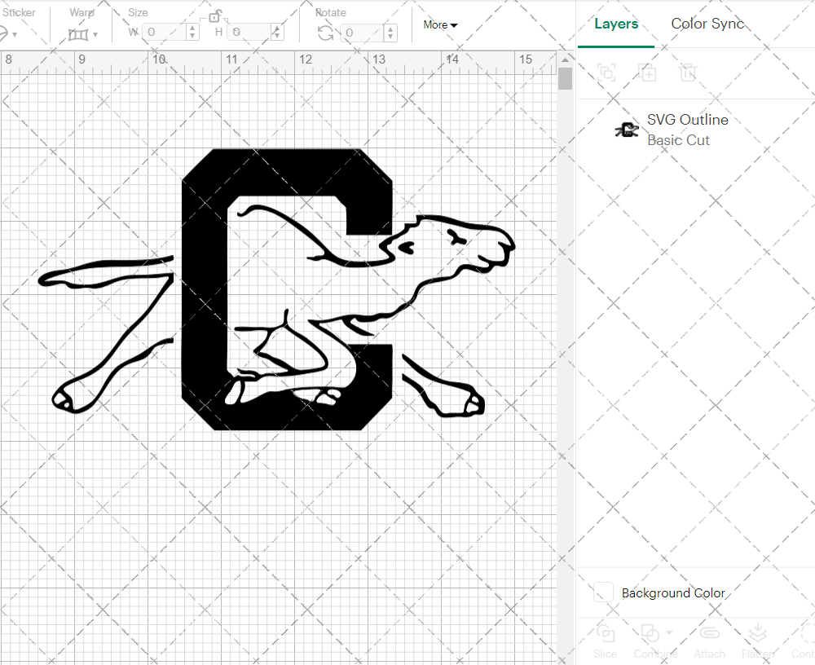
Task: Click the duplicate layer icon
Action: pos(648,73)
